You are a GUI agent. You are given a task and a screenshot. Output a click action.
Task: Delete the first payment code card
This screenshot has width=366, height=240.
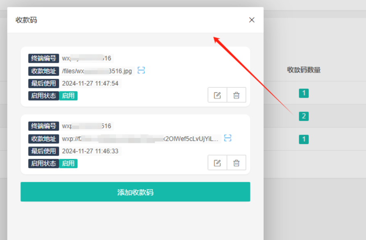236,95
